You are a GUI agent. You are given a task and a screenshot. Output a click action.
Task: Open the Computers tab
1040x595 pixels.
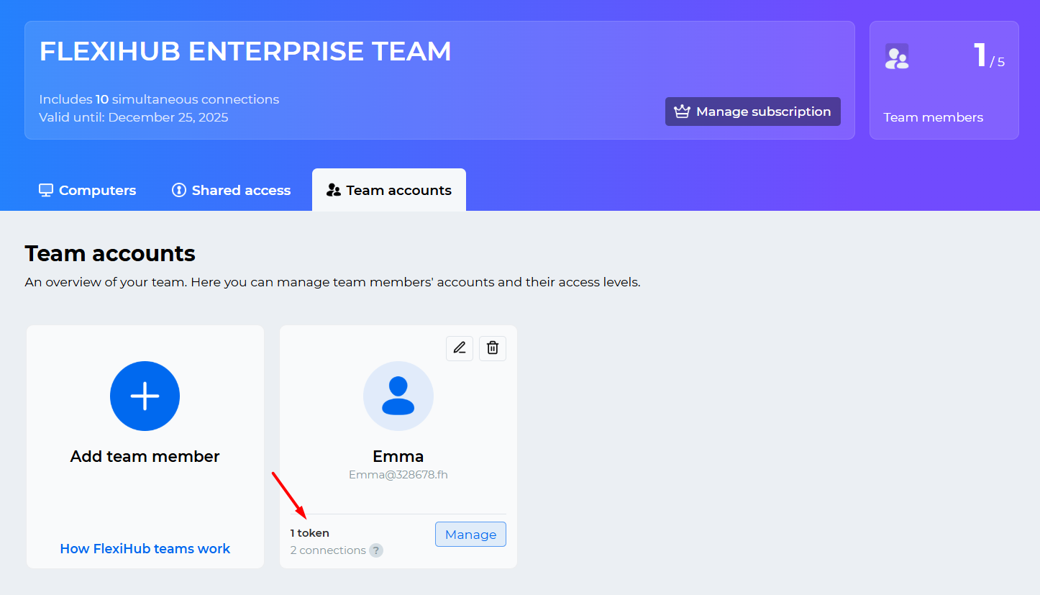(x=87, y=190)
